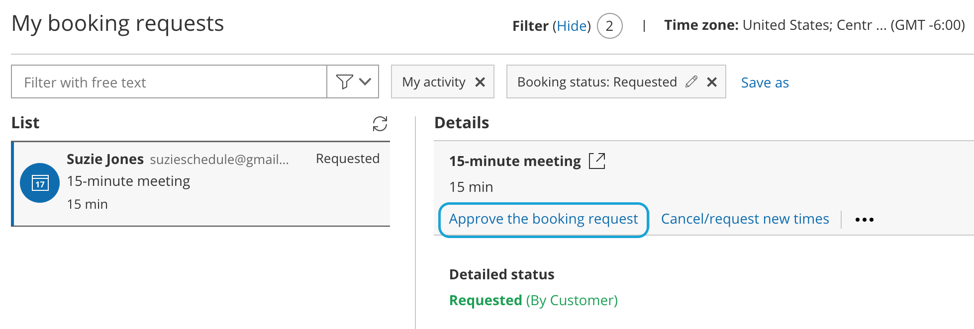Expand the filter options dropdown chevron

(365, 82)
